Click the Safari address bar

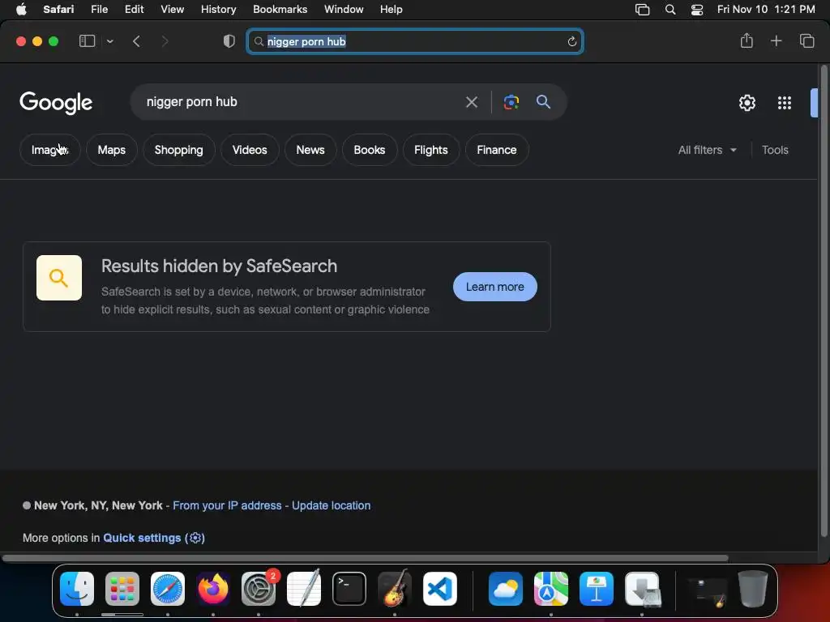pos(415,41)
